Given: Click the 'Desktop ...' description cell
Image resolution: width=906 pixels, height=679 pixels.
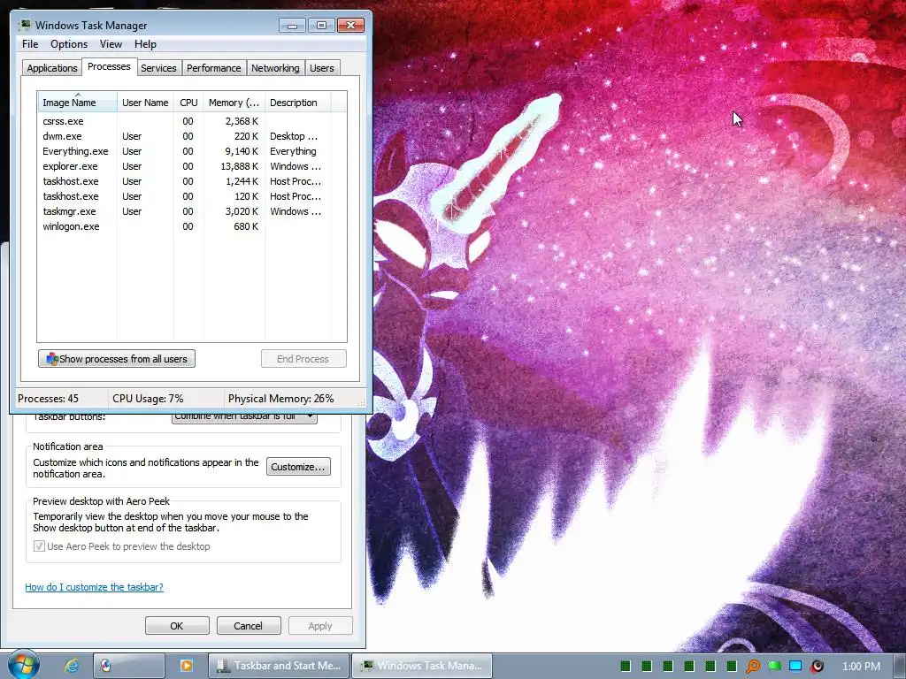Looking at the screenshot, I should (294, 136).
